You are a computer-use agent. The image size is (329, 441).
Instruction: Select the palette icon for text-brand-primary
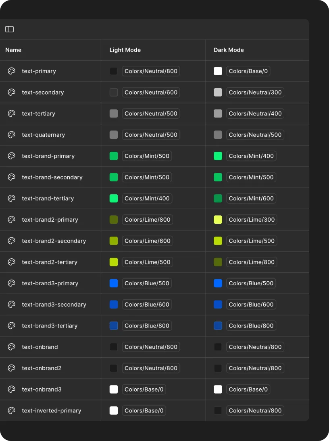tap(11, 156)
